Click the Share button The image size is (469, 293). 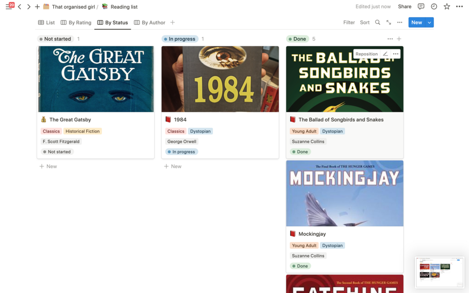click(405, 7)
